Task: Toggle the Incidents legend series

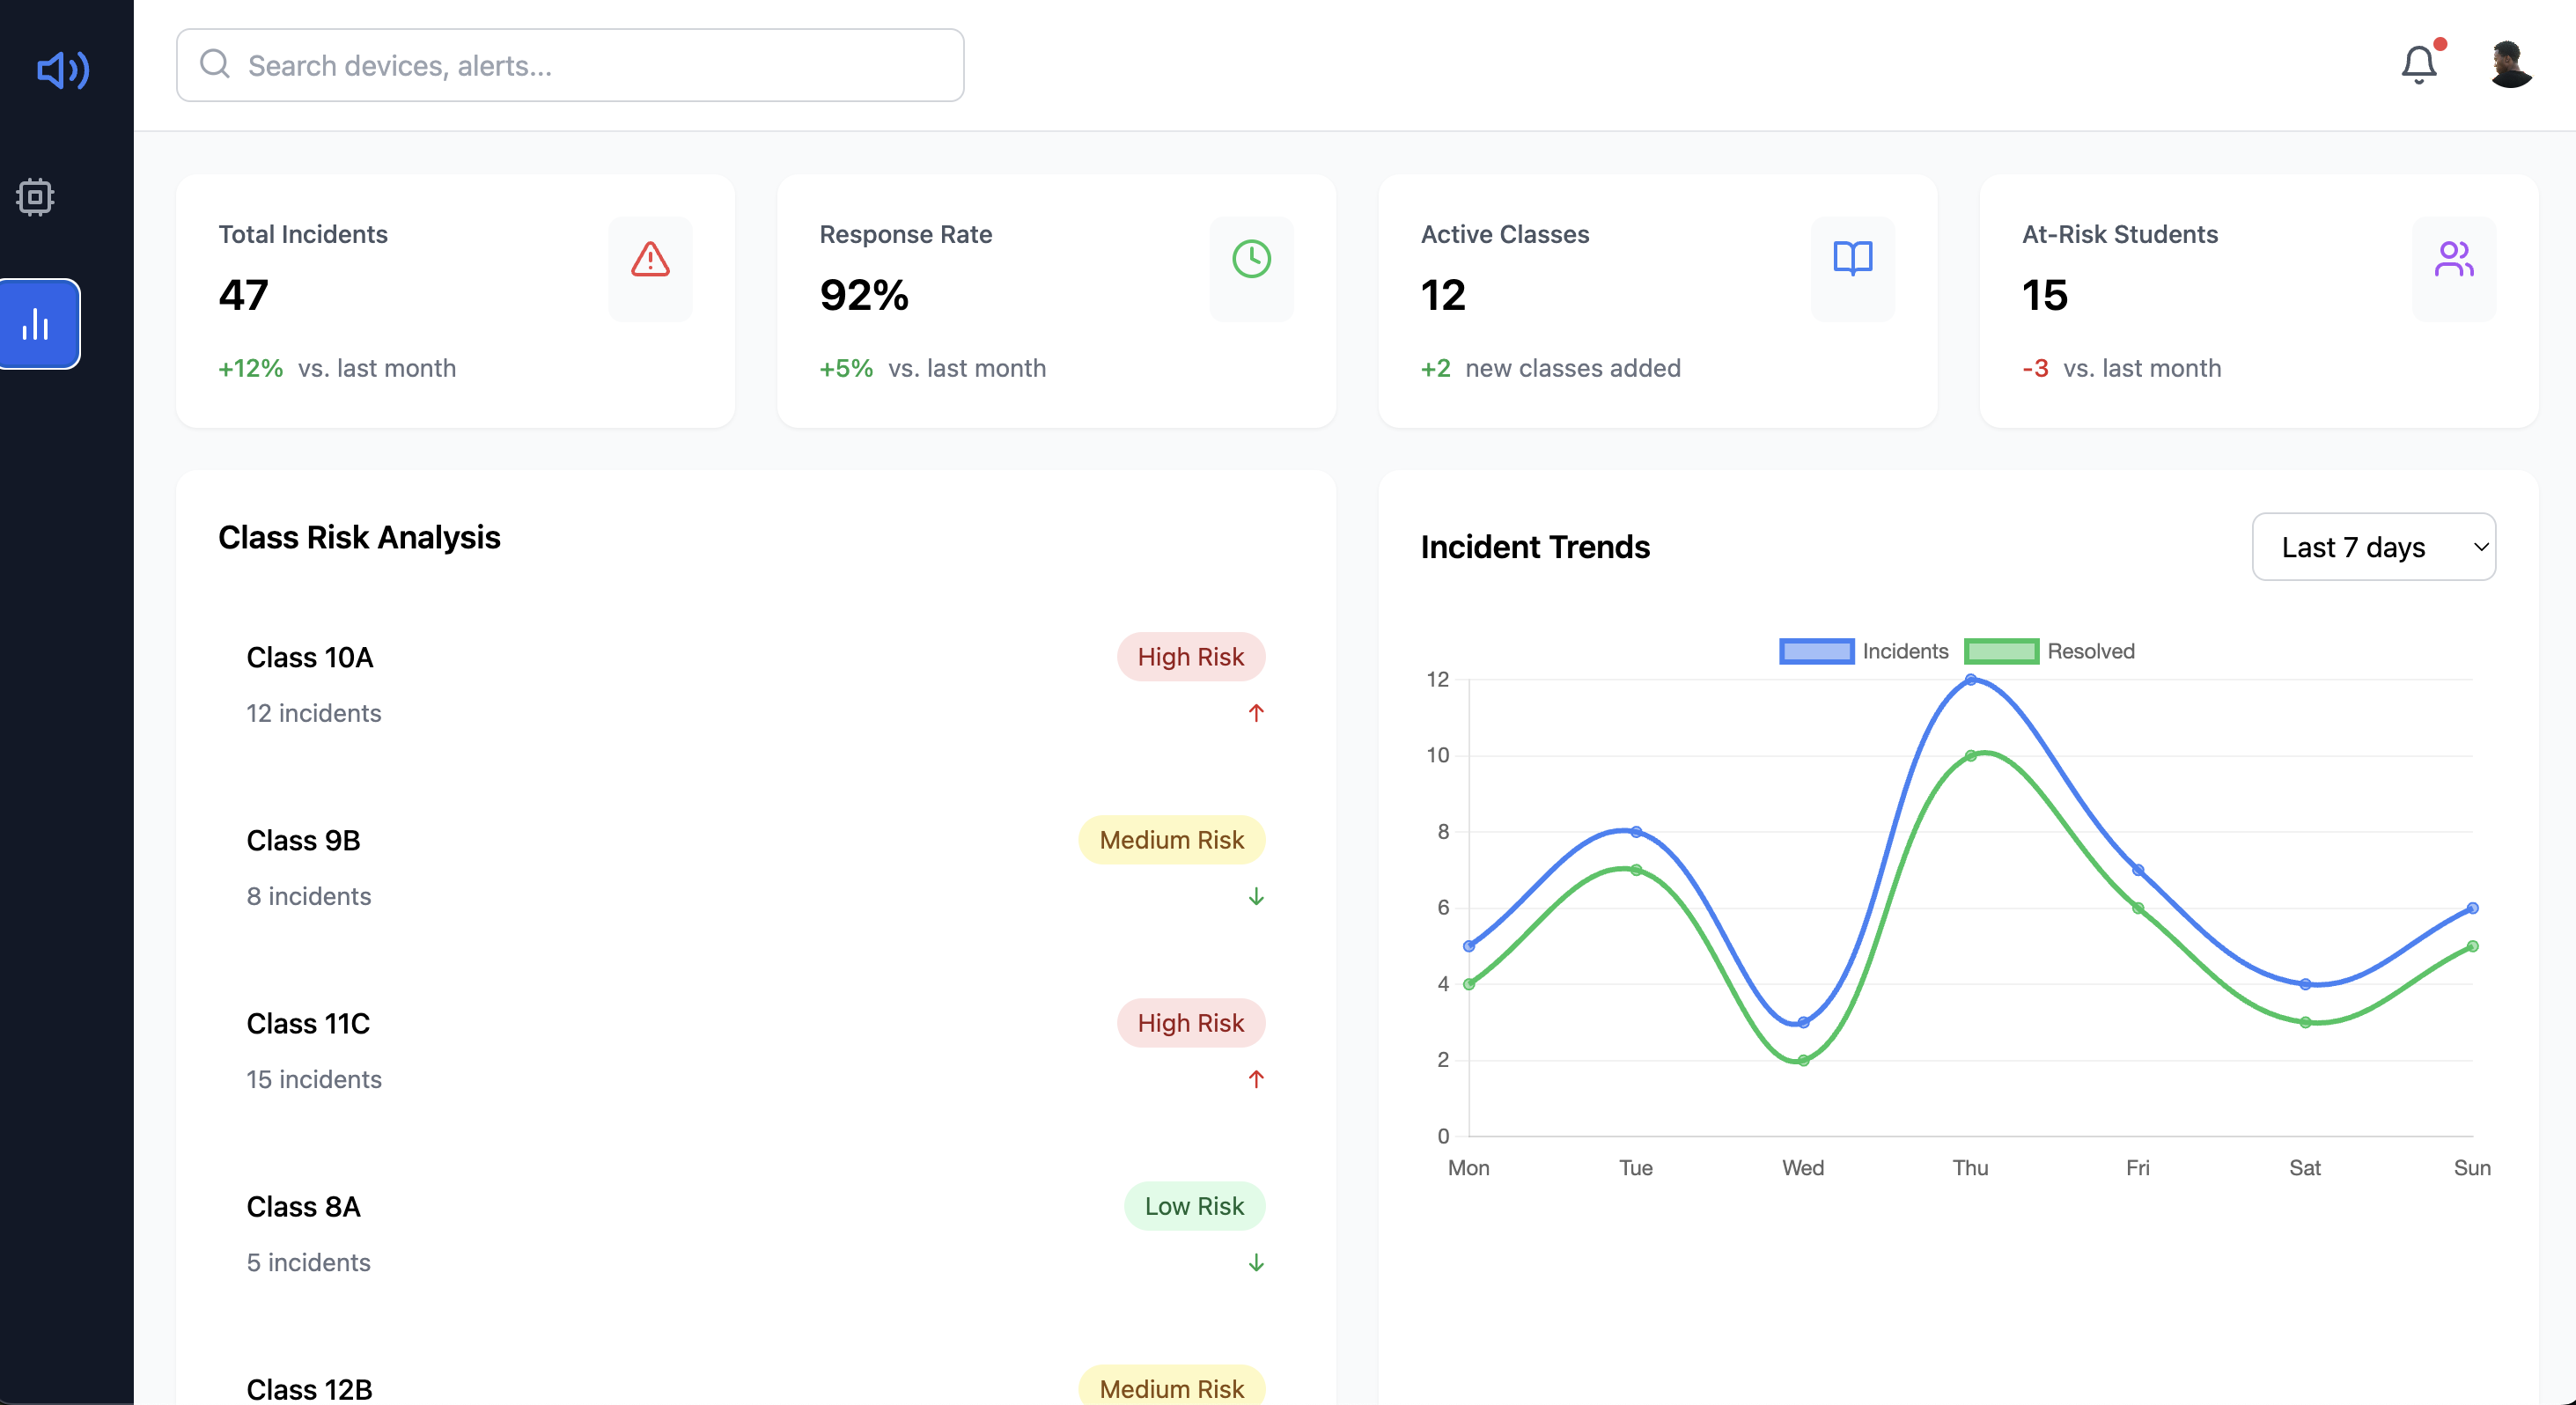Action: point(1863,651)
